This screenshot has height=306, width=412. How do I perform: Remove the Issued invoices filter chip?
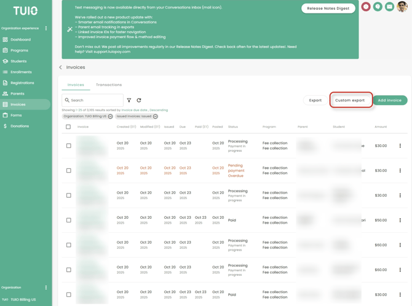click(x=156, y=116)
